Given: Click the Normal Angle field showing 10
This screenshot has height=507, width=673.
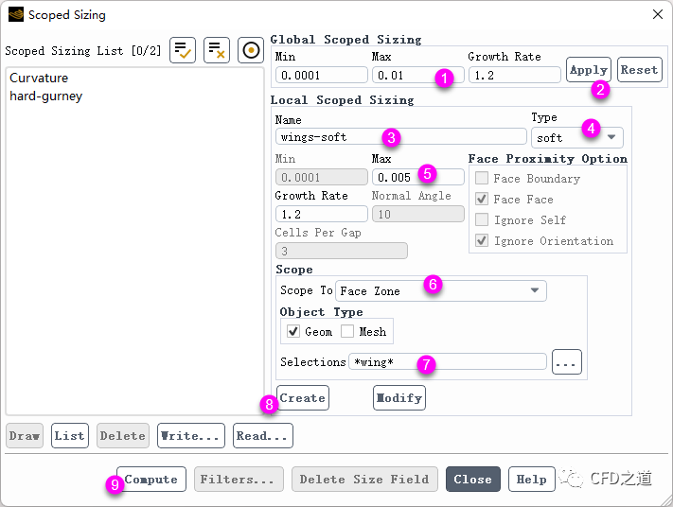Looking at the screenshot, I should [x=418, y=214].
